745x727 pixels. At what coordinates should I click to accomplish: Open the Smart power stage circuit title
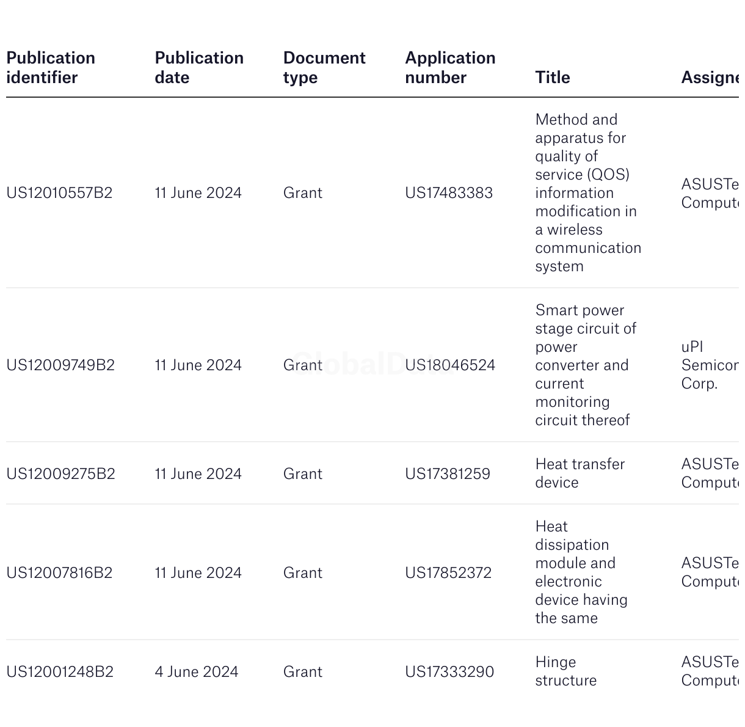(x=585, y=365)
